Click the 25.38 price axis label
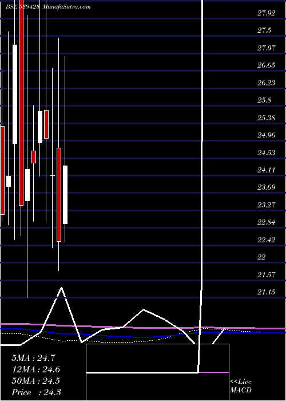This screenshot has width=286, height=401. [x=267, y=118]
